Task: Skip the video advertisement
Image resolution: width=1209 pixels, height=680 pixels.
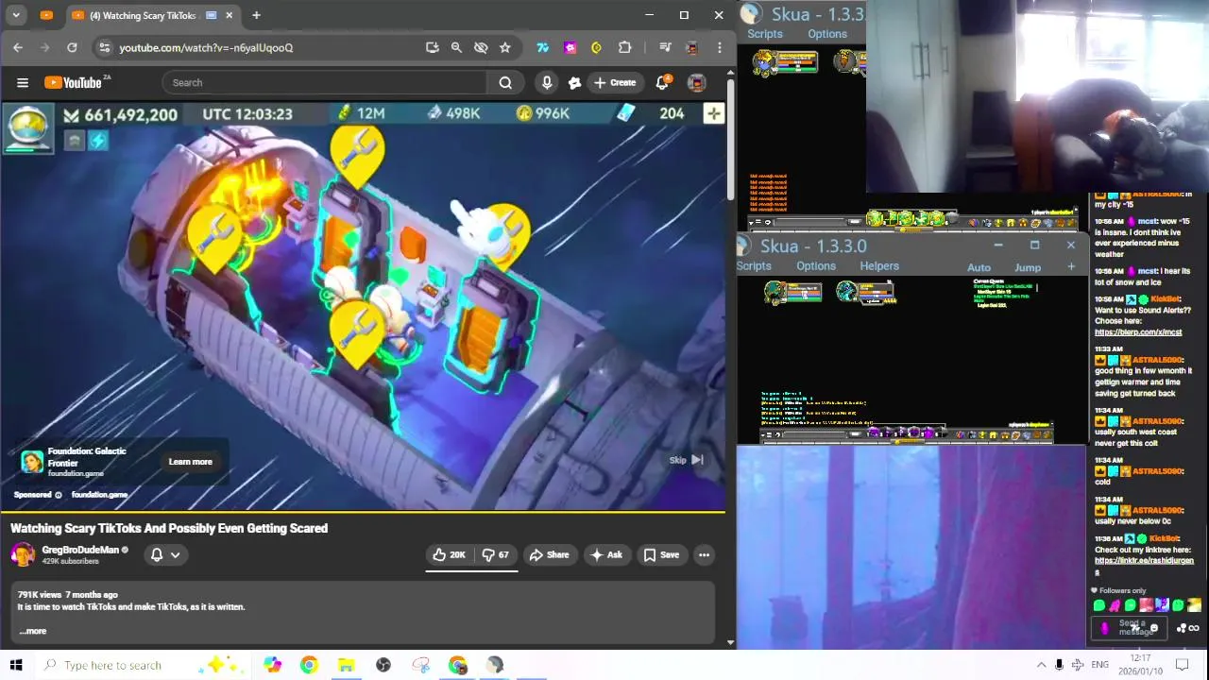Action: [687, 460]
